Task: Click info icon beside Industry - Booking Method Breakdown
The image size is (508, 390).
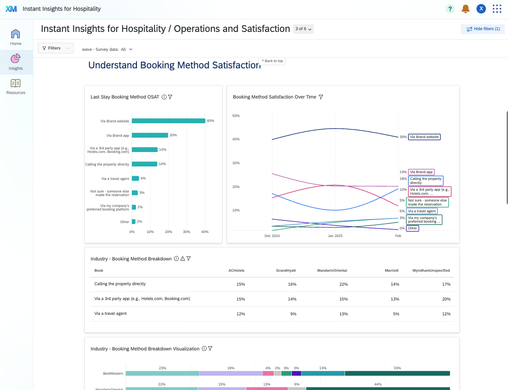Action: click(176, 259)
